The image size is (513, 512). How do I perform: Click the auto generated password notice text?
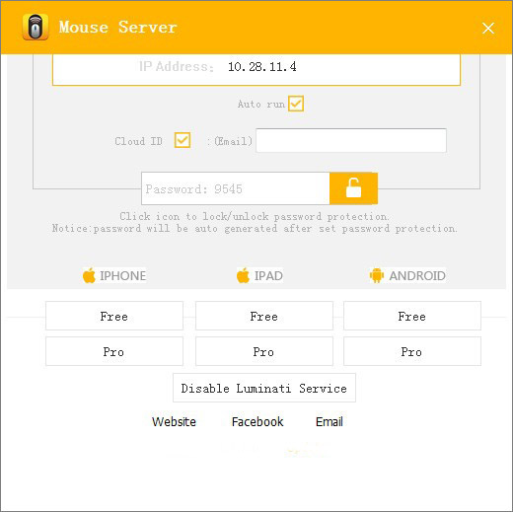point(255,228)
